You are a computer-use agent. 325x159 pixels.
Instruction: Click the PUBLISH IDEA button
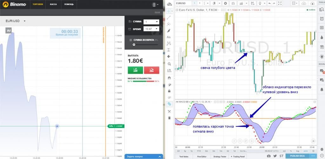[297, 156]
